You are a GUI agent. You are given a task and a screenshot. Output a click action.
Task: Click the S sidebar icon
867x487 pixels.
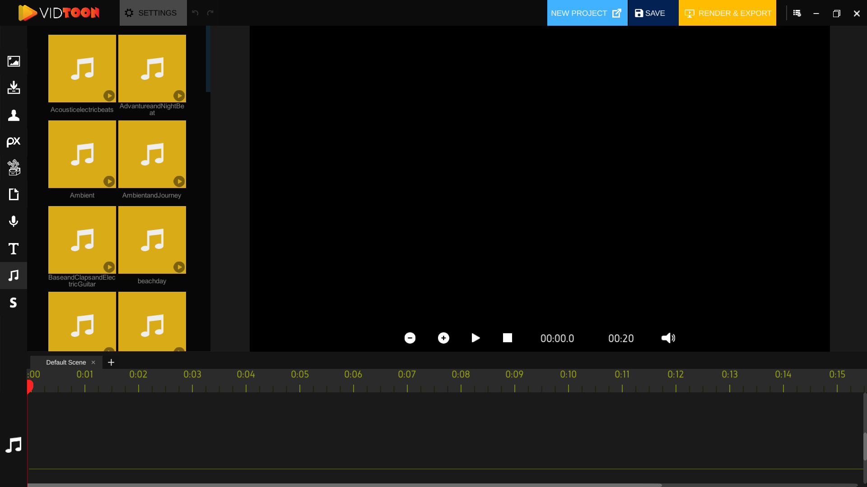14,303
